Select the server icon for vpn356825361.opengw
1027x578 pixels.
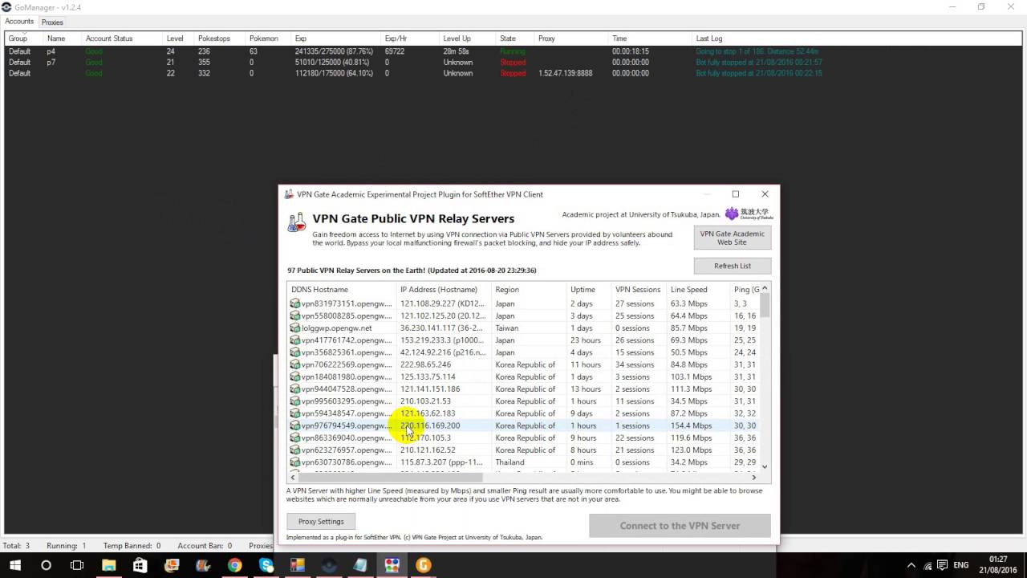295,352
